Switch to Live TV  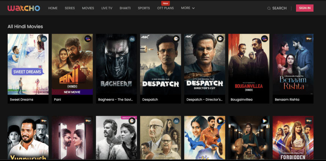[107, 8]
